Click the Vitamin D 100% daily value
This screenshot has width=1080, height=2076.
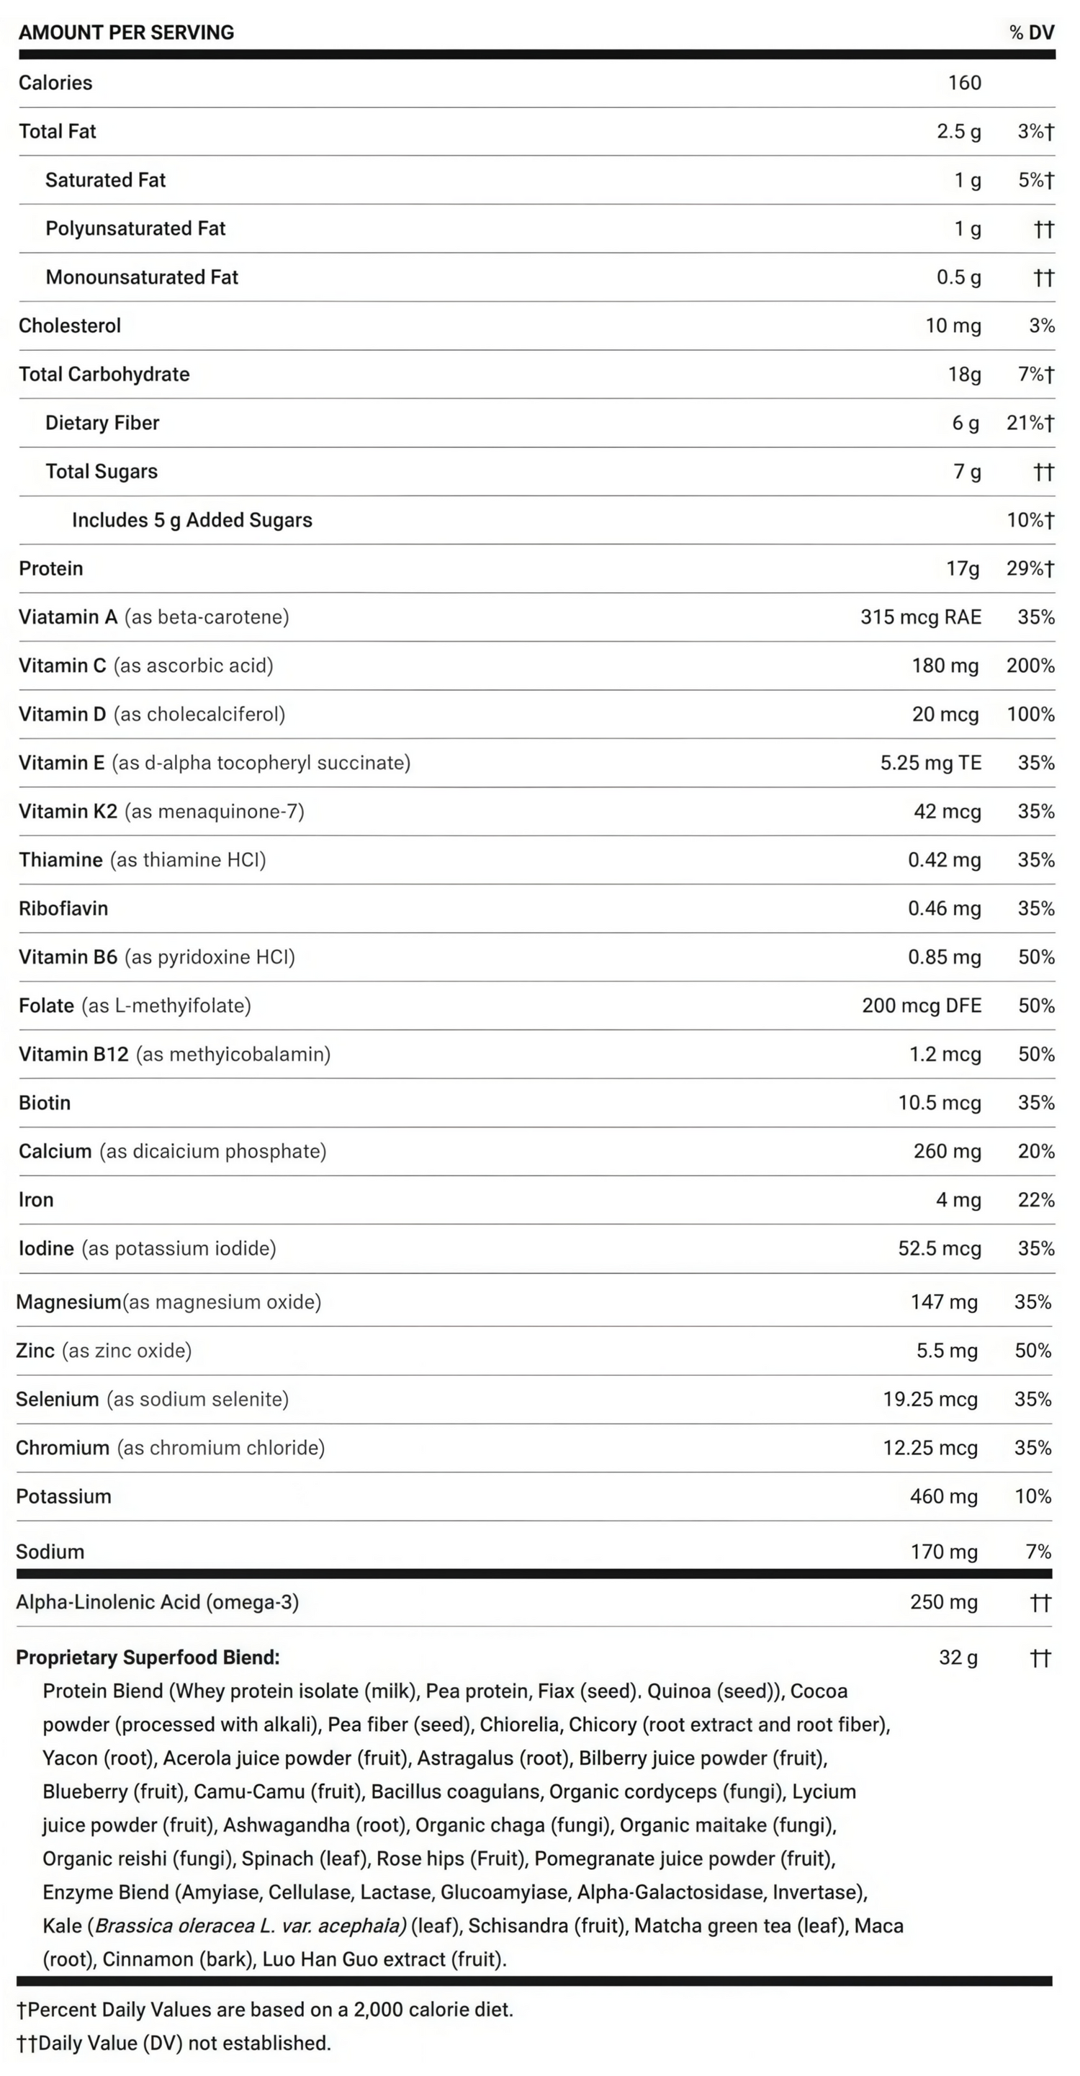tap(1030, 714)
